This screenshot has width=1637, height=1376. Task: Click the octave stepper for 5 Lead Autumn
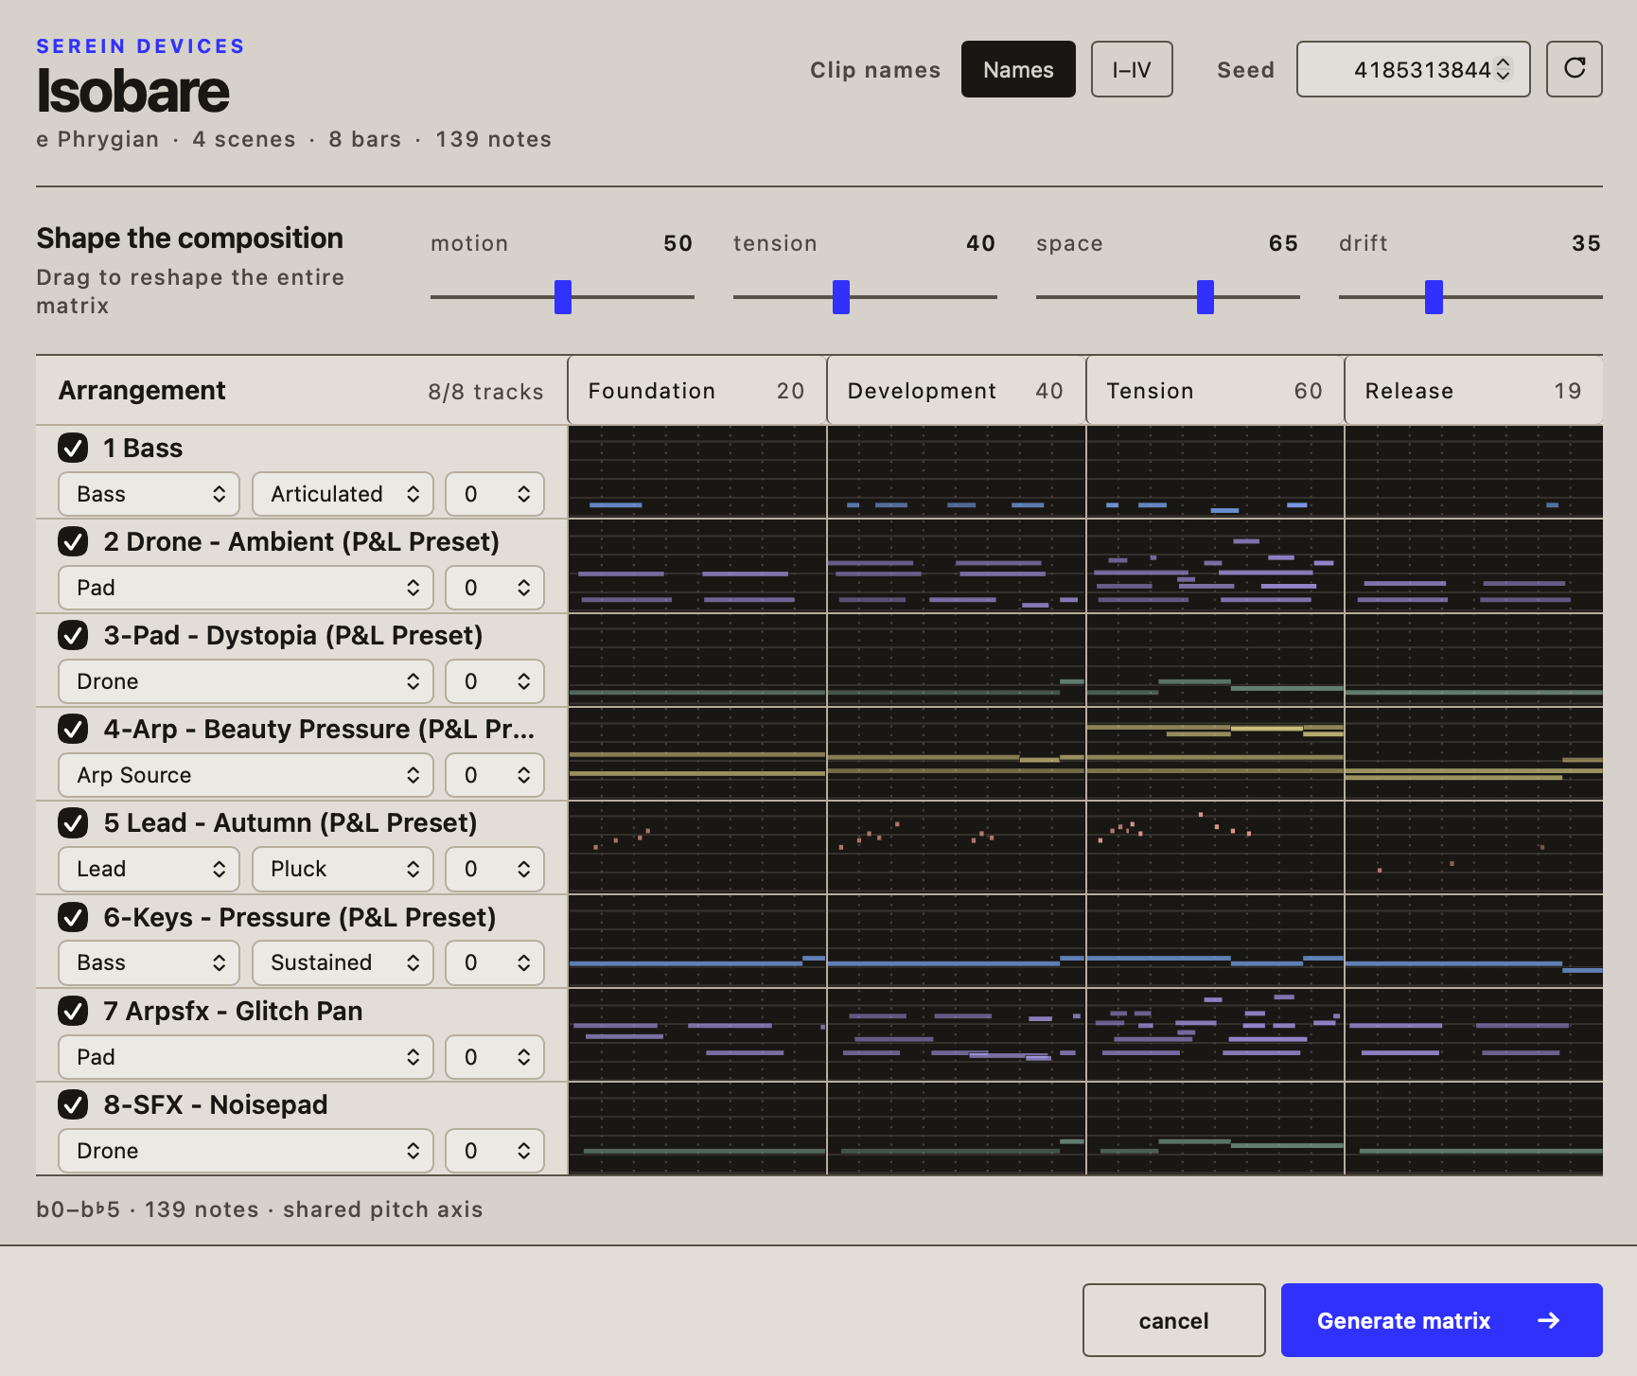495,869
